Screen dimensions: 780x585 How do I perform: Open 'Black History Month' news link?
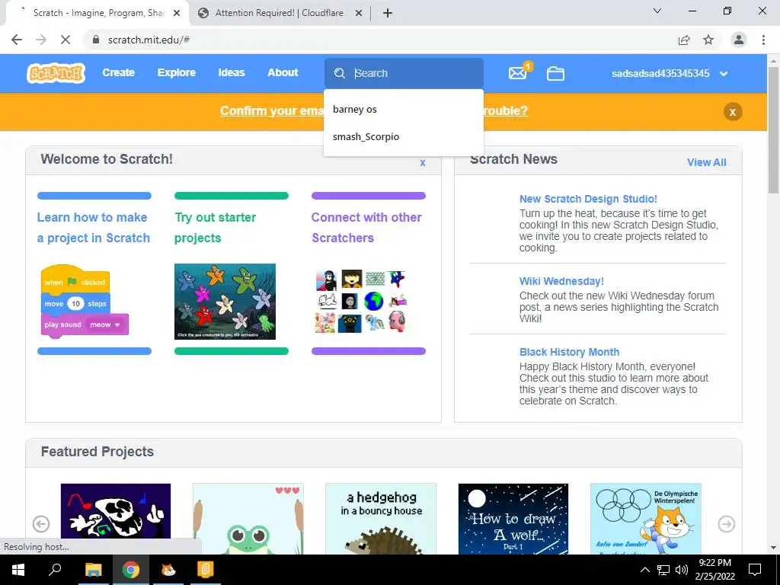click(x=569, y=352)
